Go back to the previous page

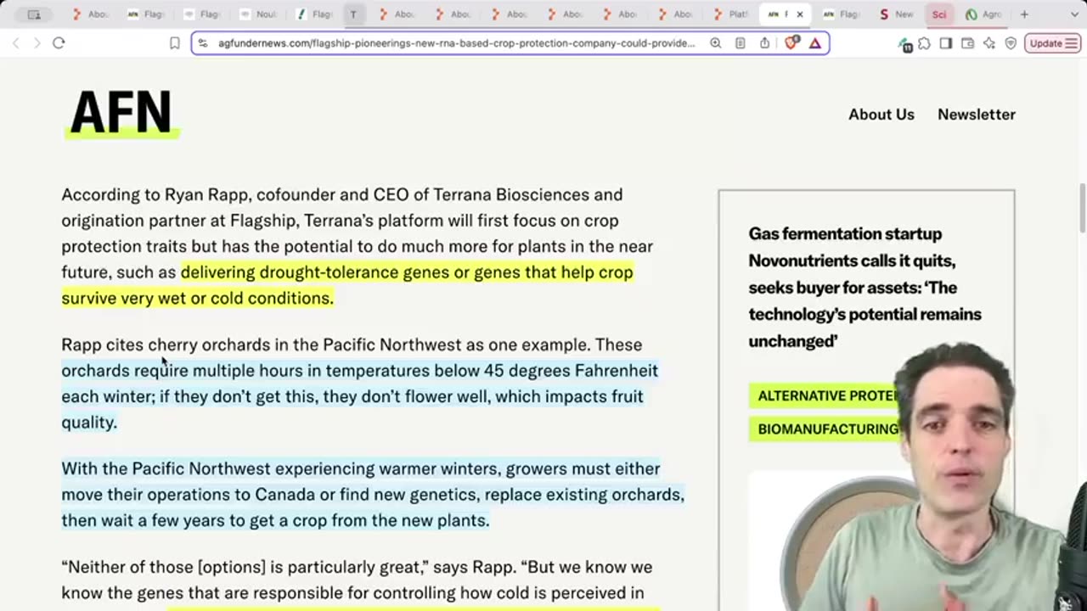(15, 43)
